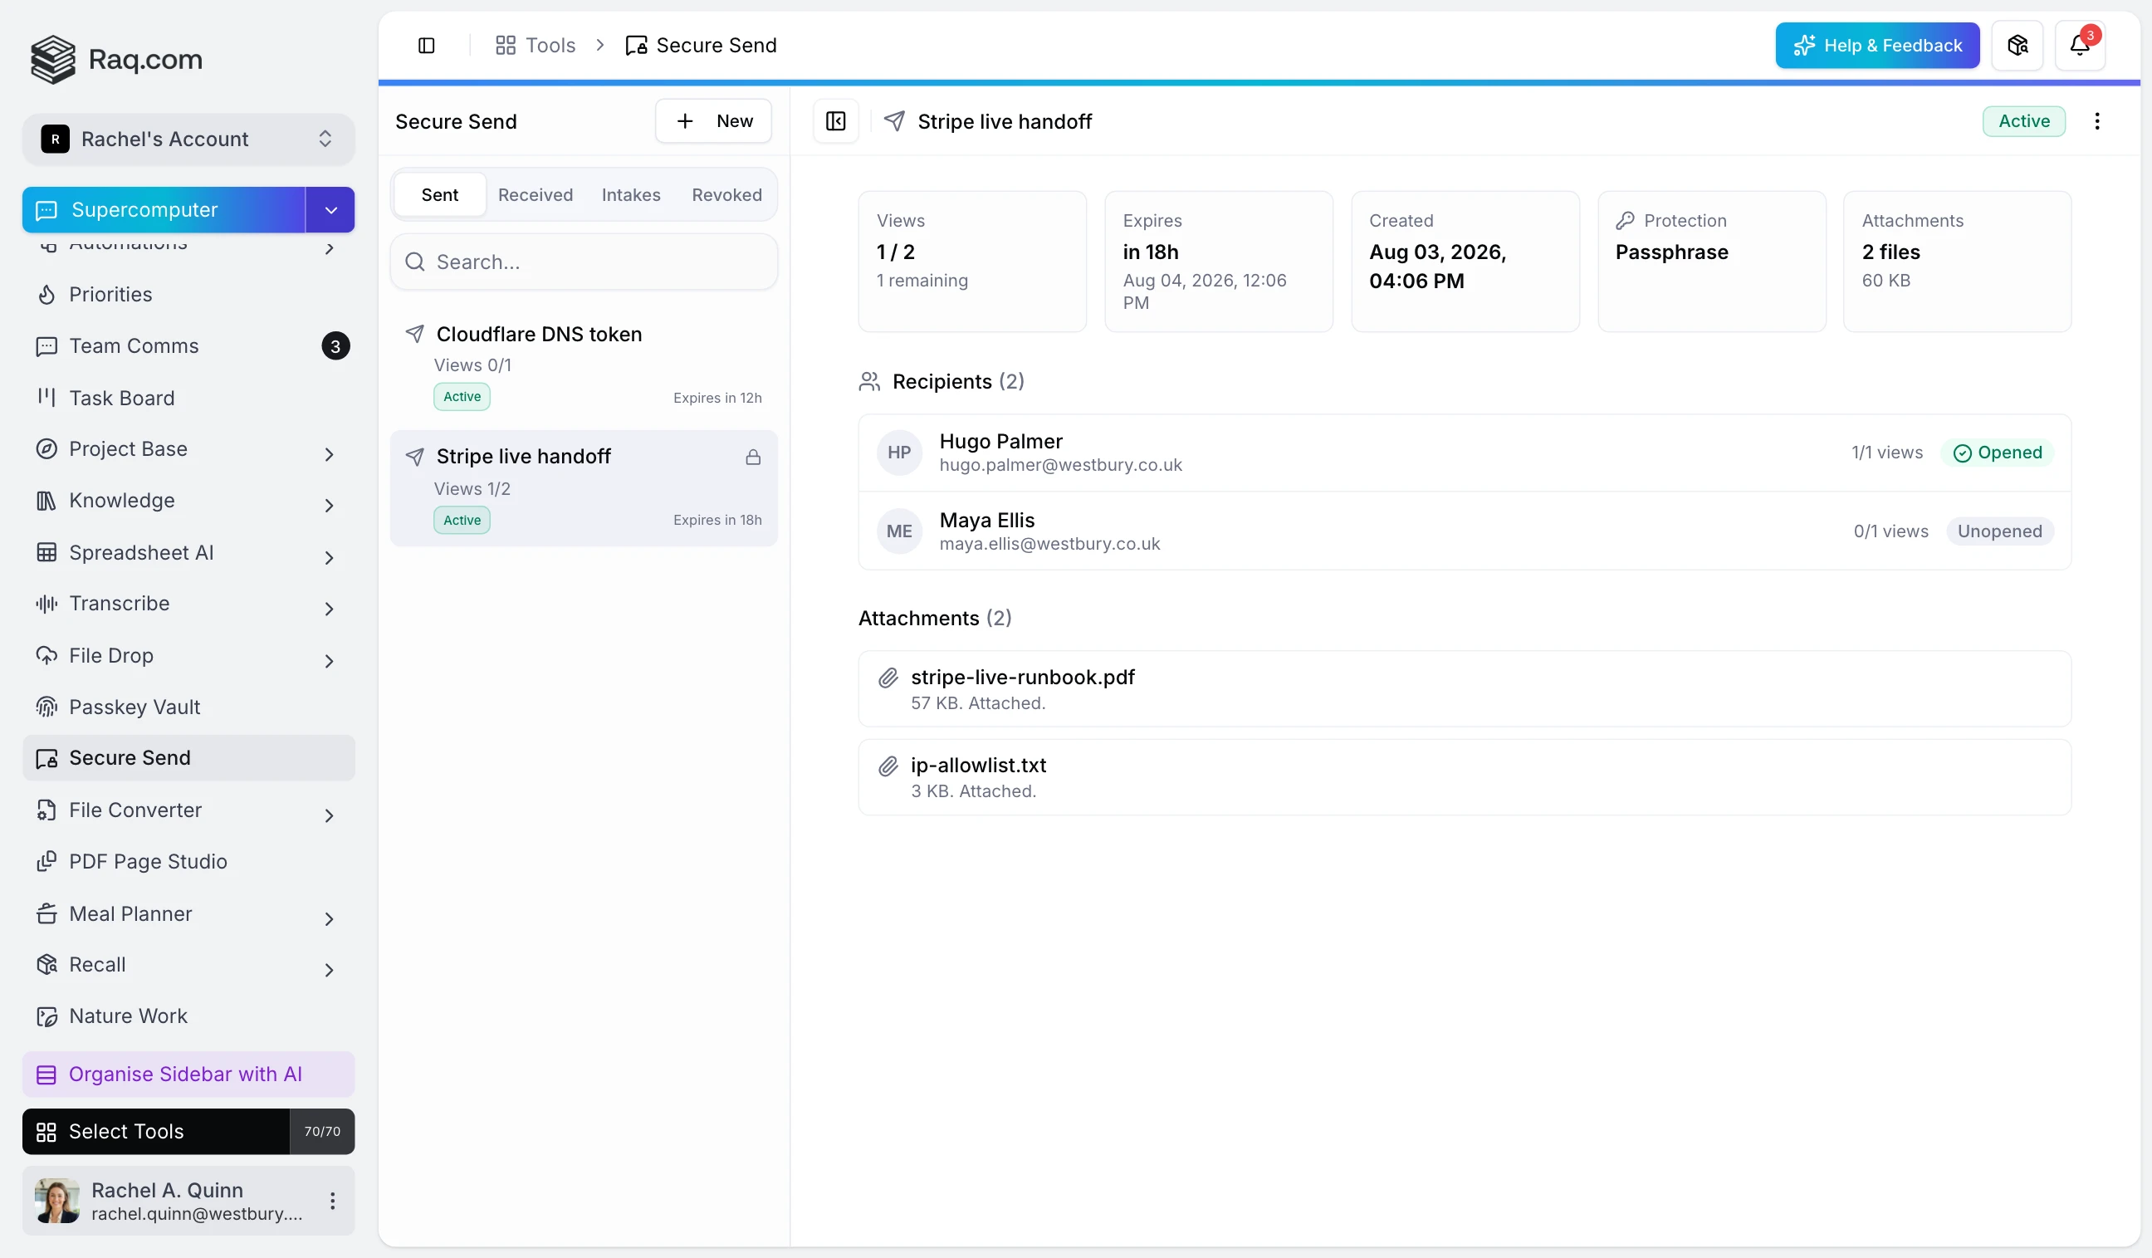
Task: Click the paperclip icon for stripe-live-runbook.pdf
Action: [x=888, y=678]
